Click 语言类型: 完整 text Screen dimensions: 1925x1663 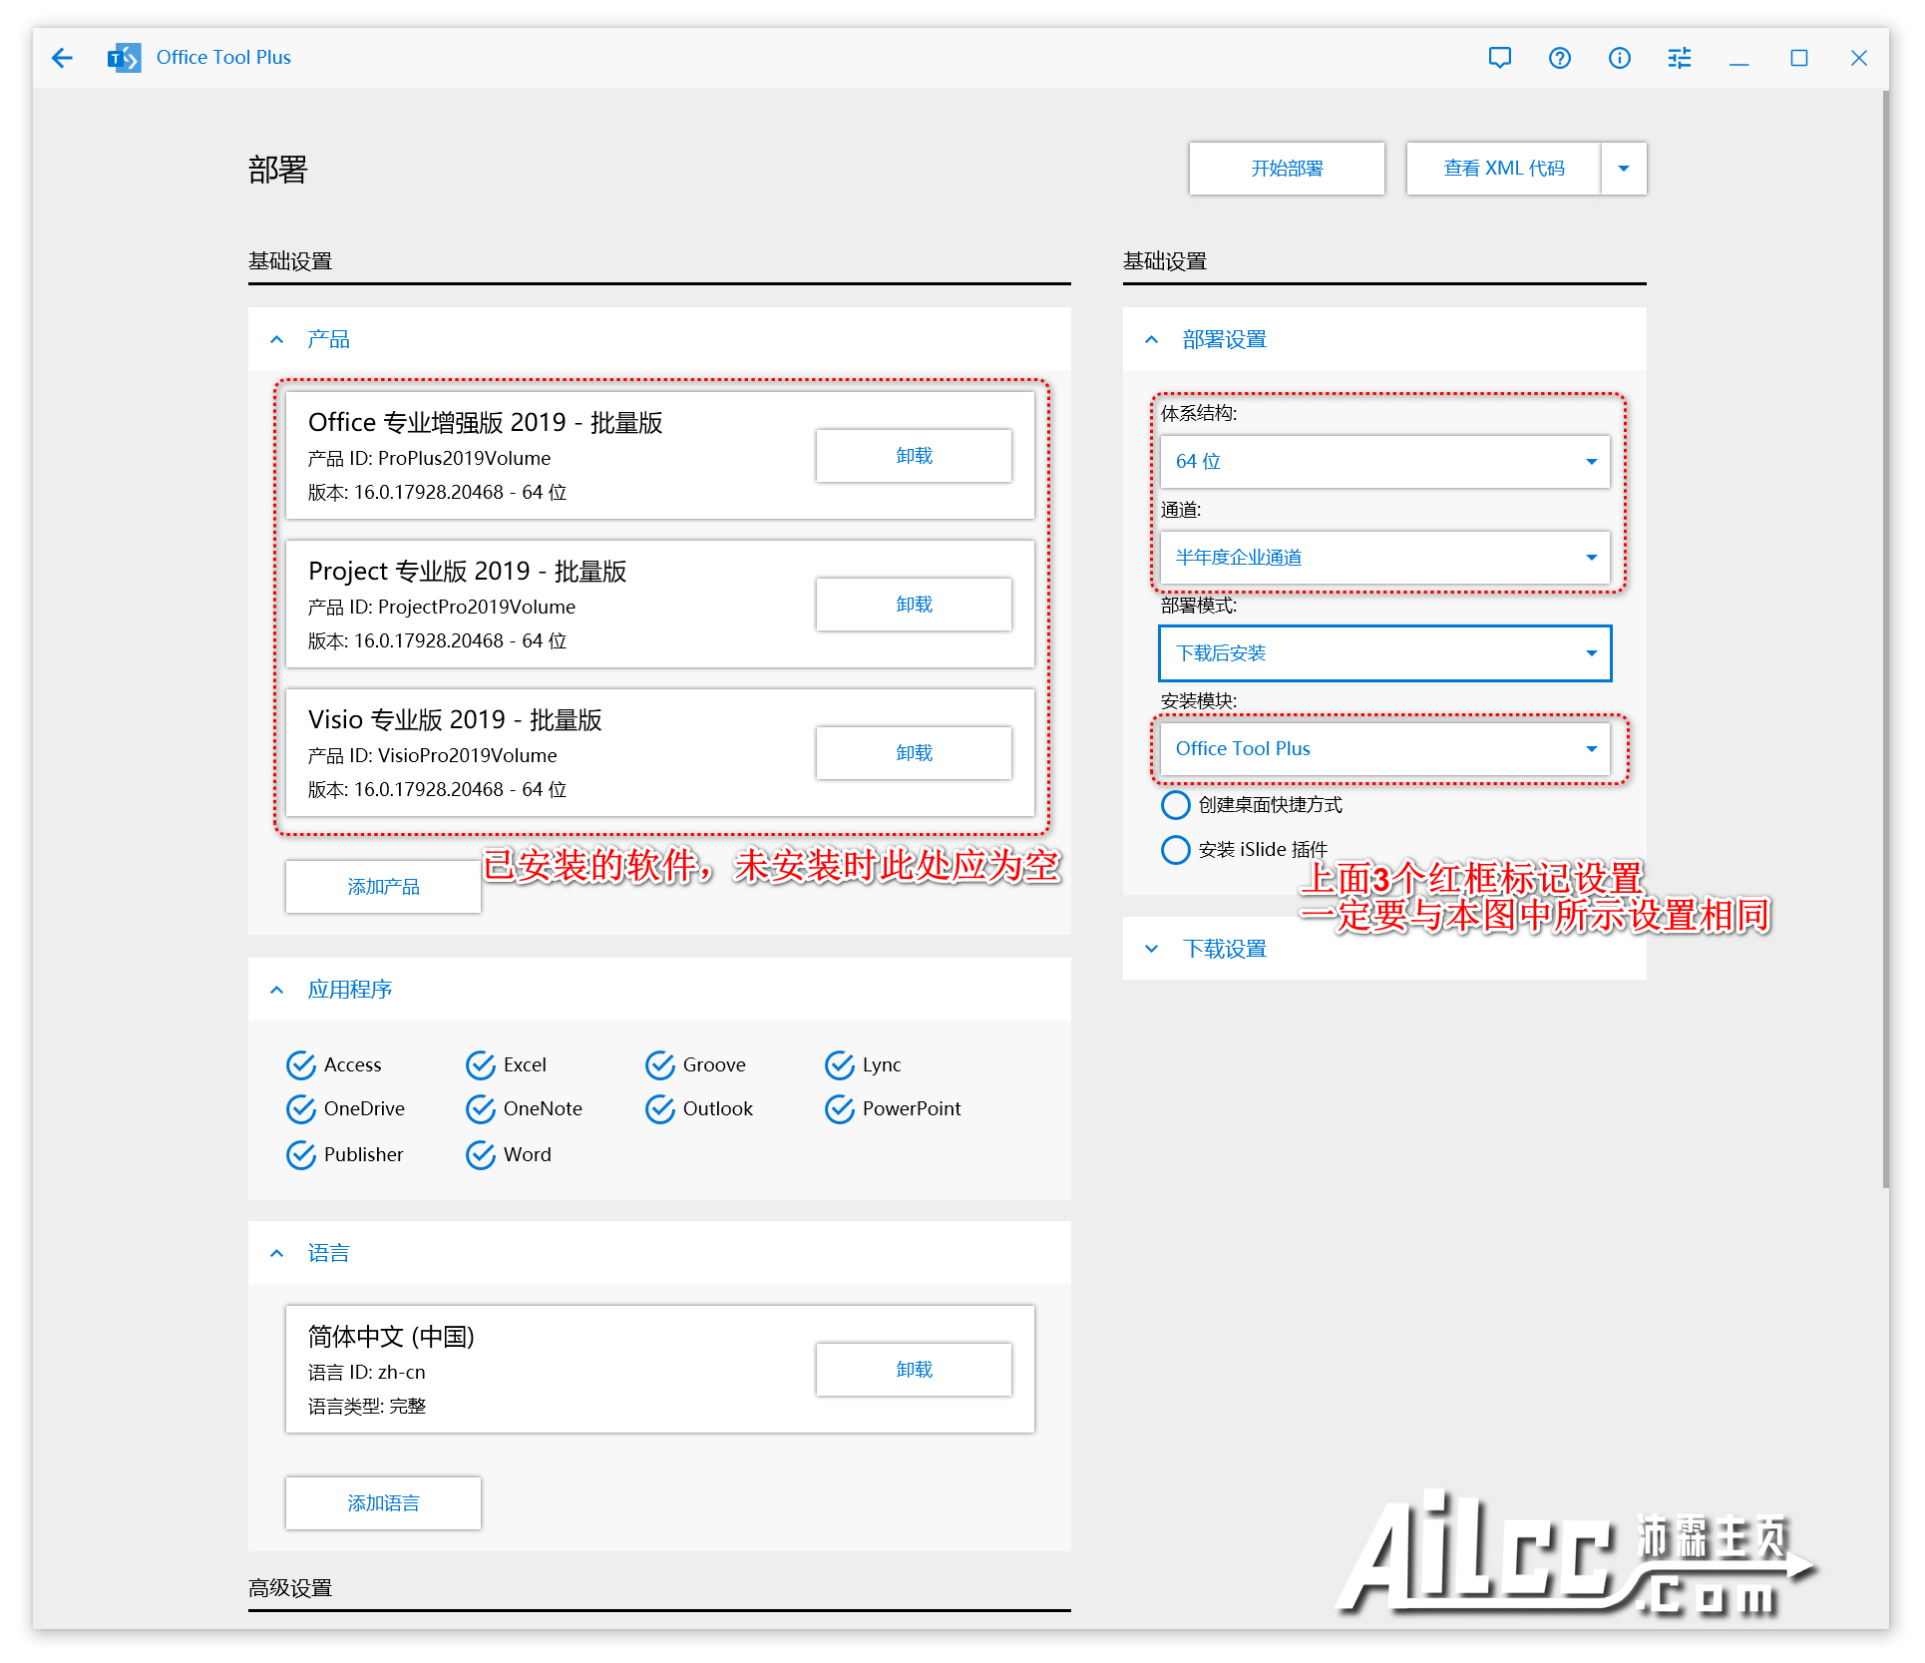366,1407
